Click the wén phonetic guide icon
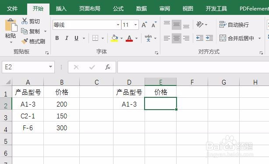 coord(148,38)
